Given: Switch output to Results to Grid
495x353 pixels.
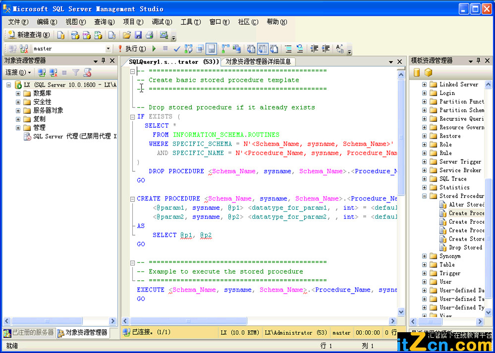Looking at the screenshot, I should tap(262, 49).
